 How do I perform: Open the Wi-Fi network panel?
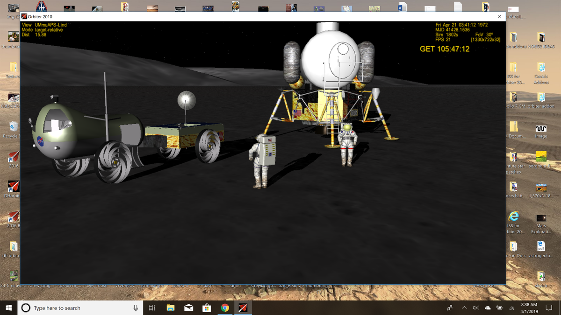click(511, 308)
